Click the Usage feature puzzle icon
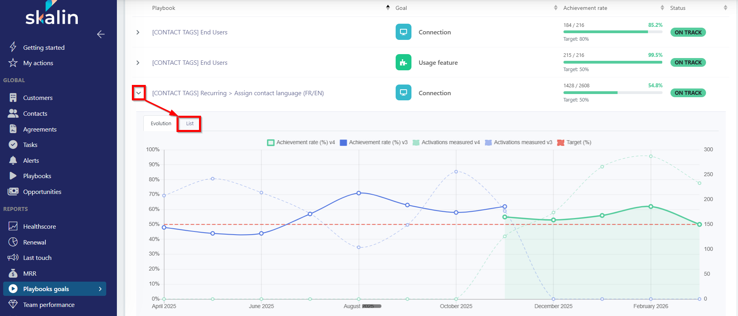This screenshot has height=316, width=738. tap(403, 62)
